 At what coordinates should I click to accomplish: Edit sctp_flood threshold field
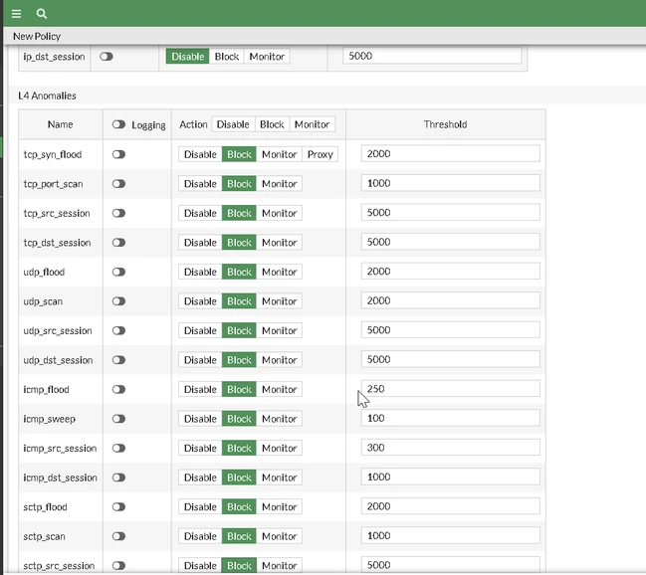tap(451, 506)
